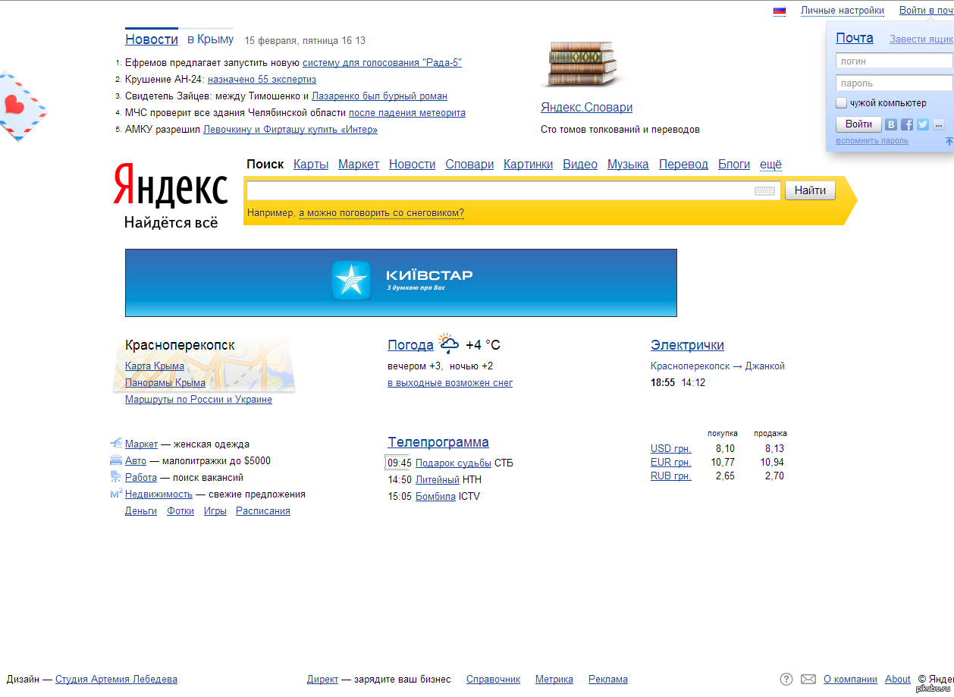Open the Телепрограмма heading link
The image size is (954, 697).
coord(438,442)
